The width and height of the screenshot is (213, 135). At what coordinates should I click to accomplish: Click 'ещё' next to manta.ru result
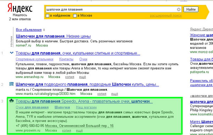[115, 94]
